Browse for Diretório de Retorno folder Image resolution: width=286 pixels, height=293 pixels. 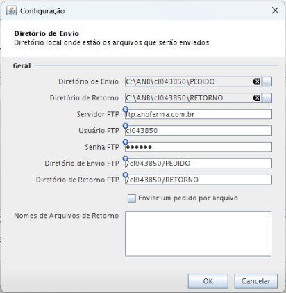tap(267, 98)
